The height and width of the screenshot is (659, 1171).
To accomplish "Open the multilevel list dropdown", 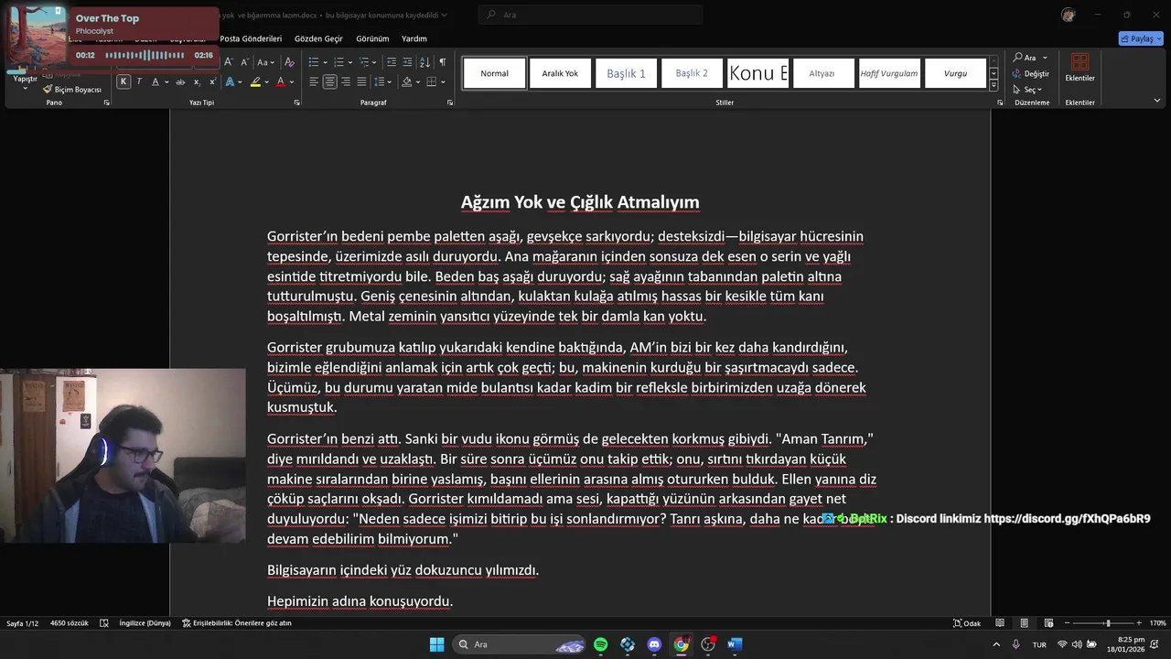I will (374, 62).
